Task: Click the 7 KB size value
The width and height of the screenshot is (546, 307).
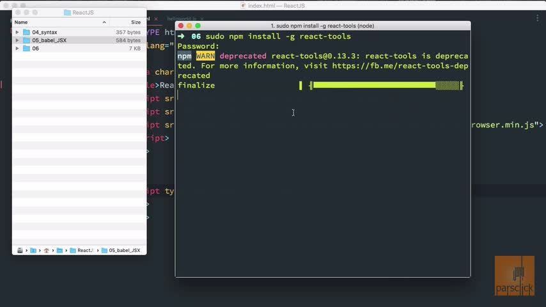Action: click(x=135, y=49)
